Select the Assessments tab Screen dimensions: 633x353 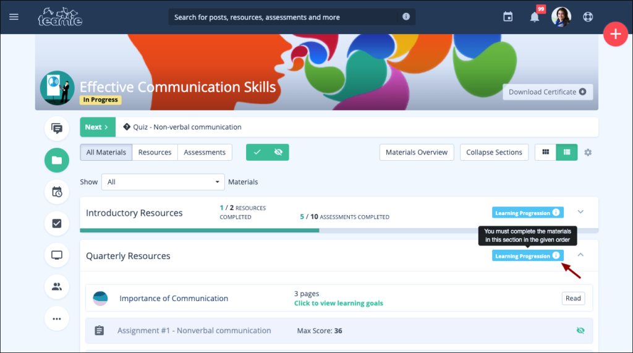pyautogui.click(x=205, y=152)
